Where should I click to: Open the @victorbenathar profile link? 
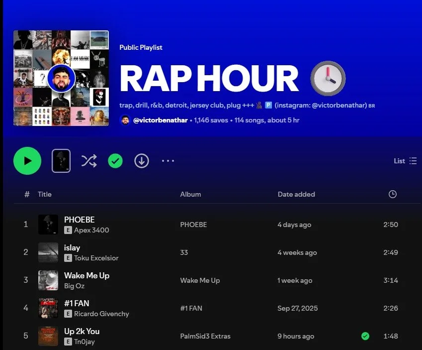pyautogui.click(x=156, y=120)
